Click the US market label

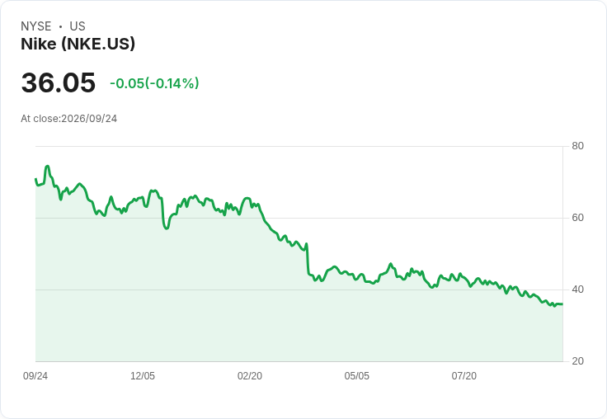[x=78, y=26]
